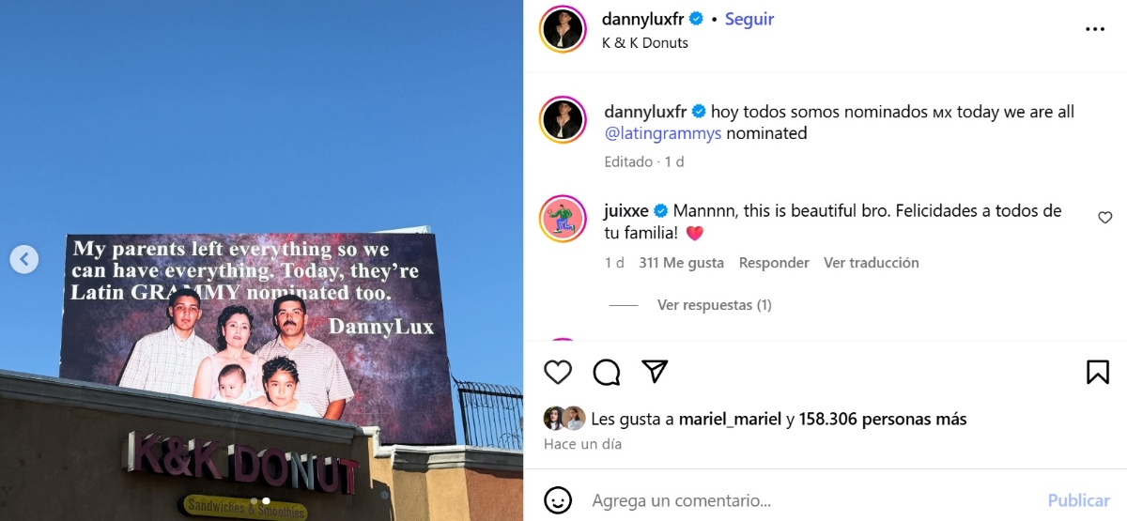Open the emoji picker smiley icon

pos(558,501)
